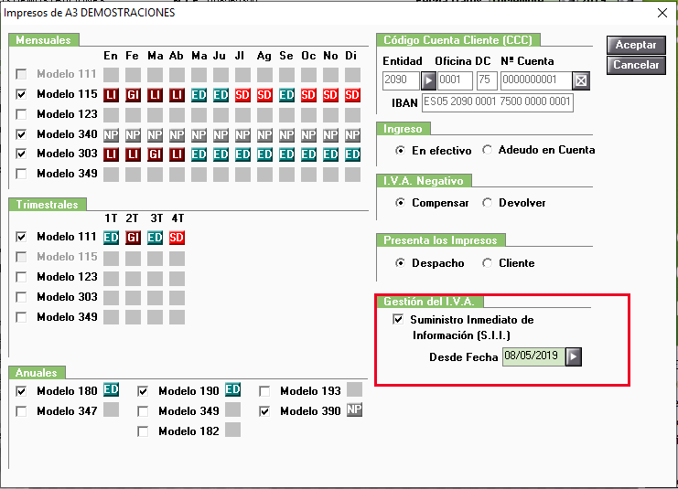Uncheck quarterly Modelo 111 checkbox
The image size is (678, 489).
[x=21, y=237]
